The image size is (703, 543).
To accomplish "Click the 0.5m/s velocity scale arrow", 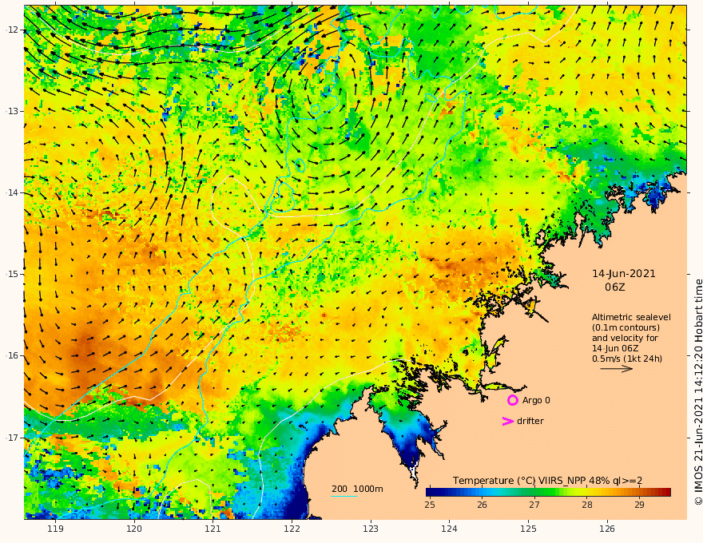I will (617, 369).
